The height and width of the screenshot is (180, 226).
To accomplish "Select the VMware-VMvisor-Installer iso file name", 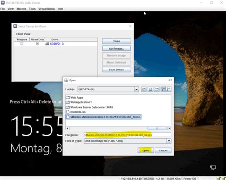I will tap(105, 117).
